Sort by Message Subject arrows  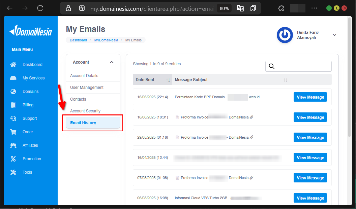click(x=286, y=80)
